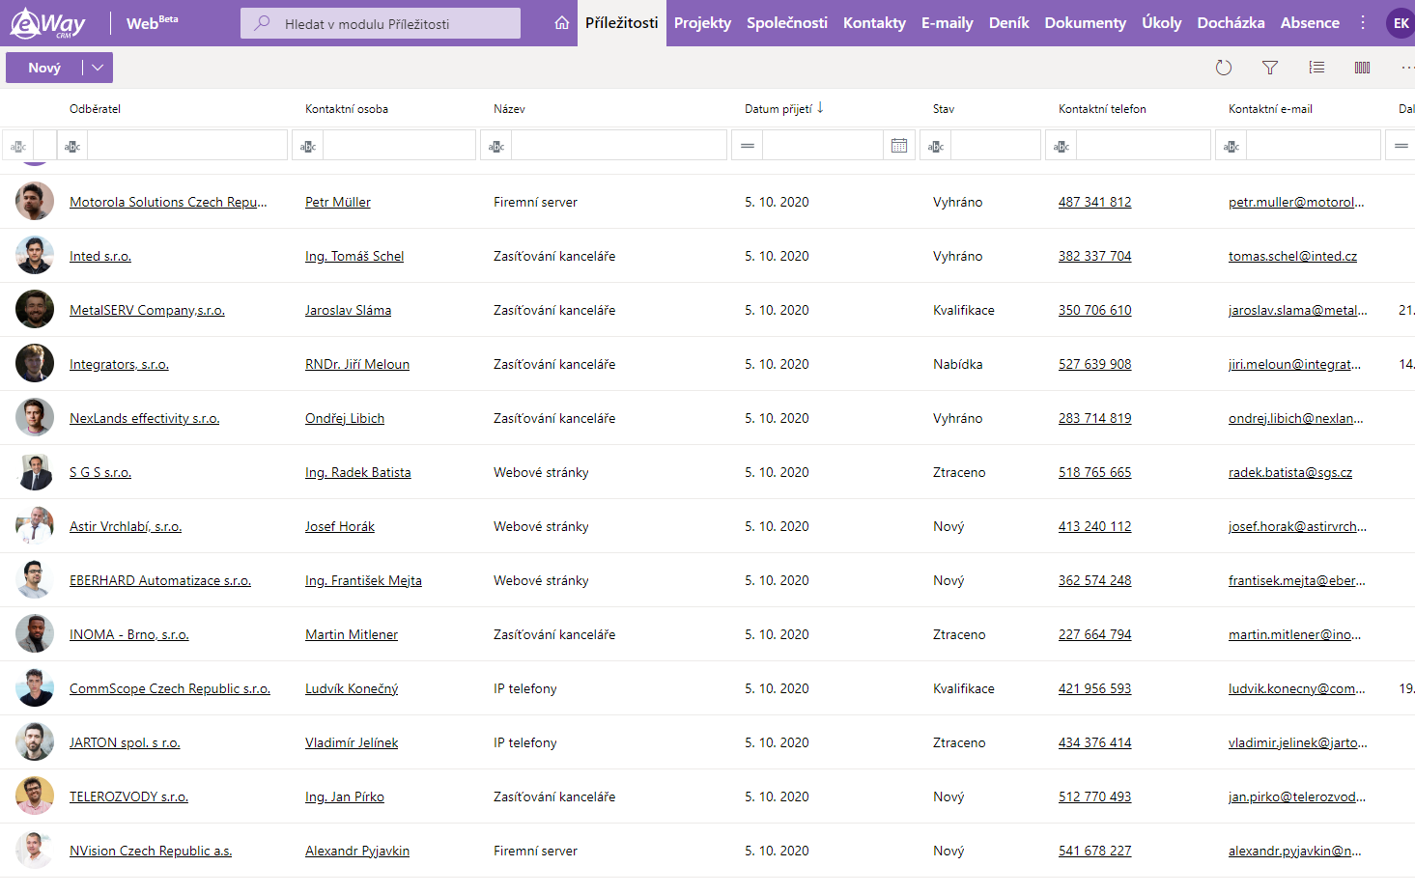Click the Datum přijetí filter date field

click(x=823, y=146)
